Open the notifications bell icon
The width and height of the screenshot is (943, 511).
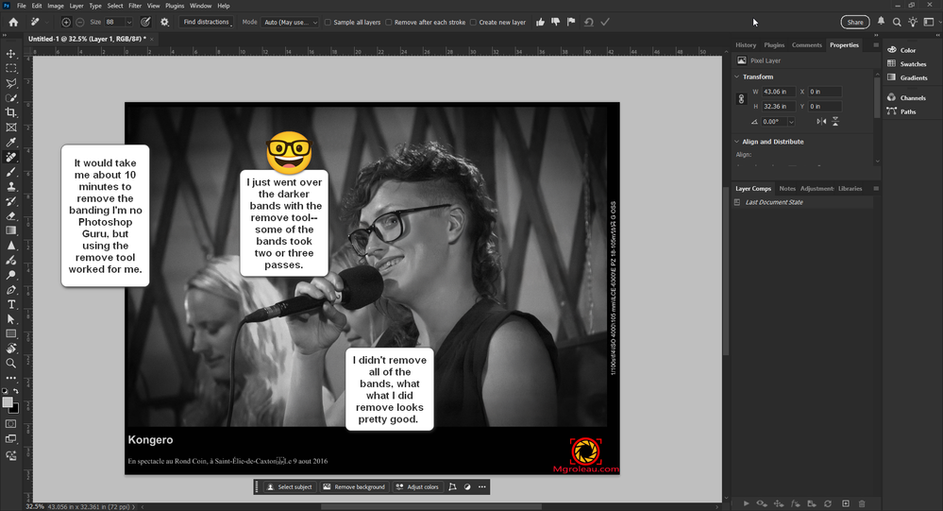(x=882, y=22)
